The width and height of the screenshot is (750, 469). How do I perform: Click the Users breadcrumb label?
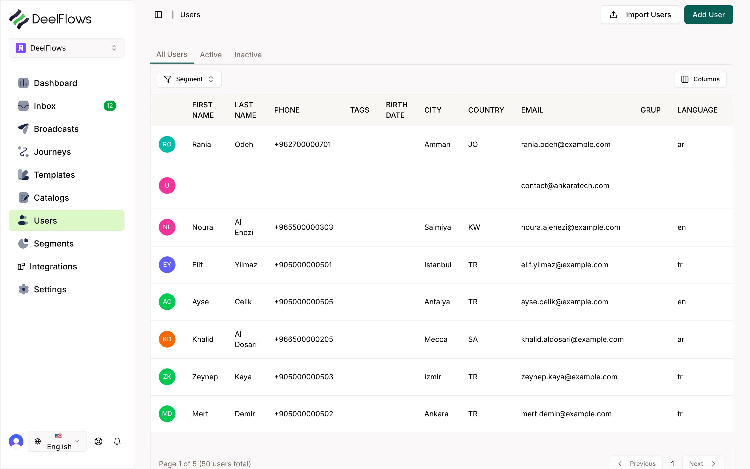pyautogui.click(x=190, y=15)
